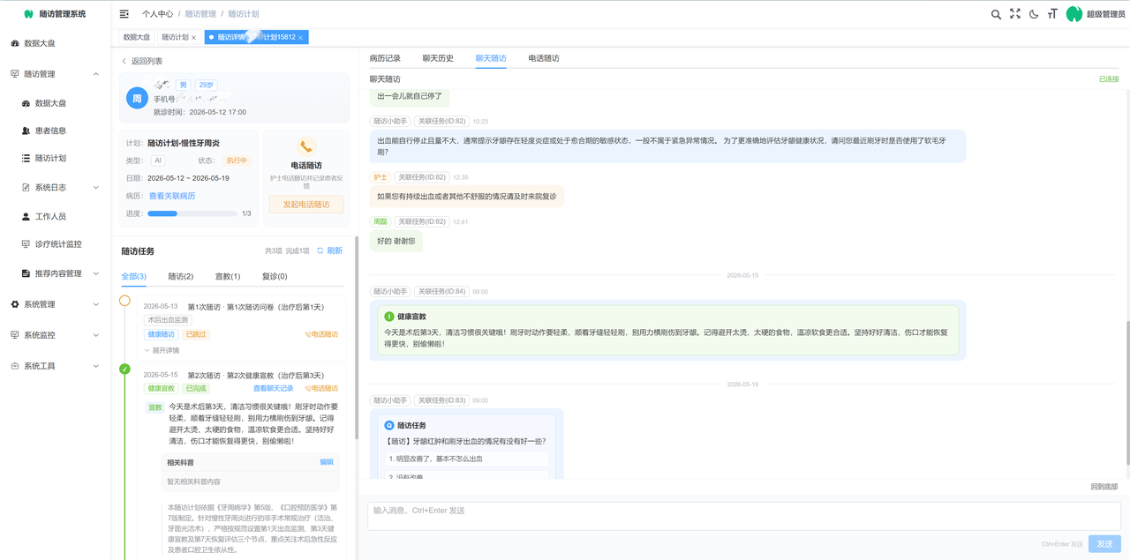Click the 随访任务 blue icon in chat card
The height and width of the screenshot is (560, 1130).
click(x=389, y=425)
